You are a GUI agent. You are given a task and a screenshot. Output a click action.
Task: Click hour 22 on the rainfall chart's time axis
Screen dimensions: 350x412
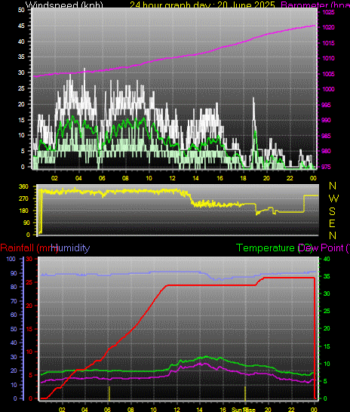291,410
